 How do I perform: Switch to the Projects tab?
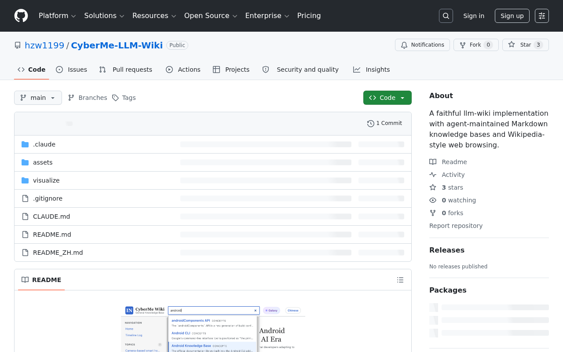[x=231, y=70]
